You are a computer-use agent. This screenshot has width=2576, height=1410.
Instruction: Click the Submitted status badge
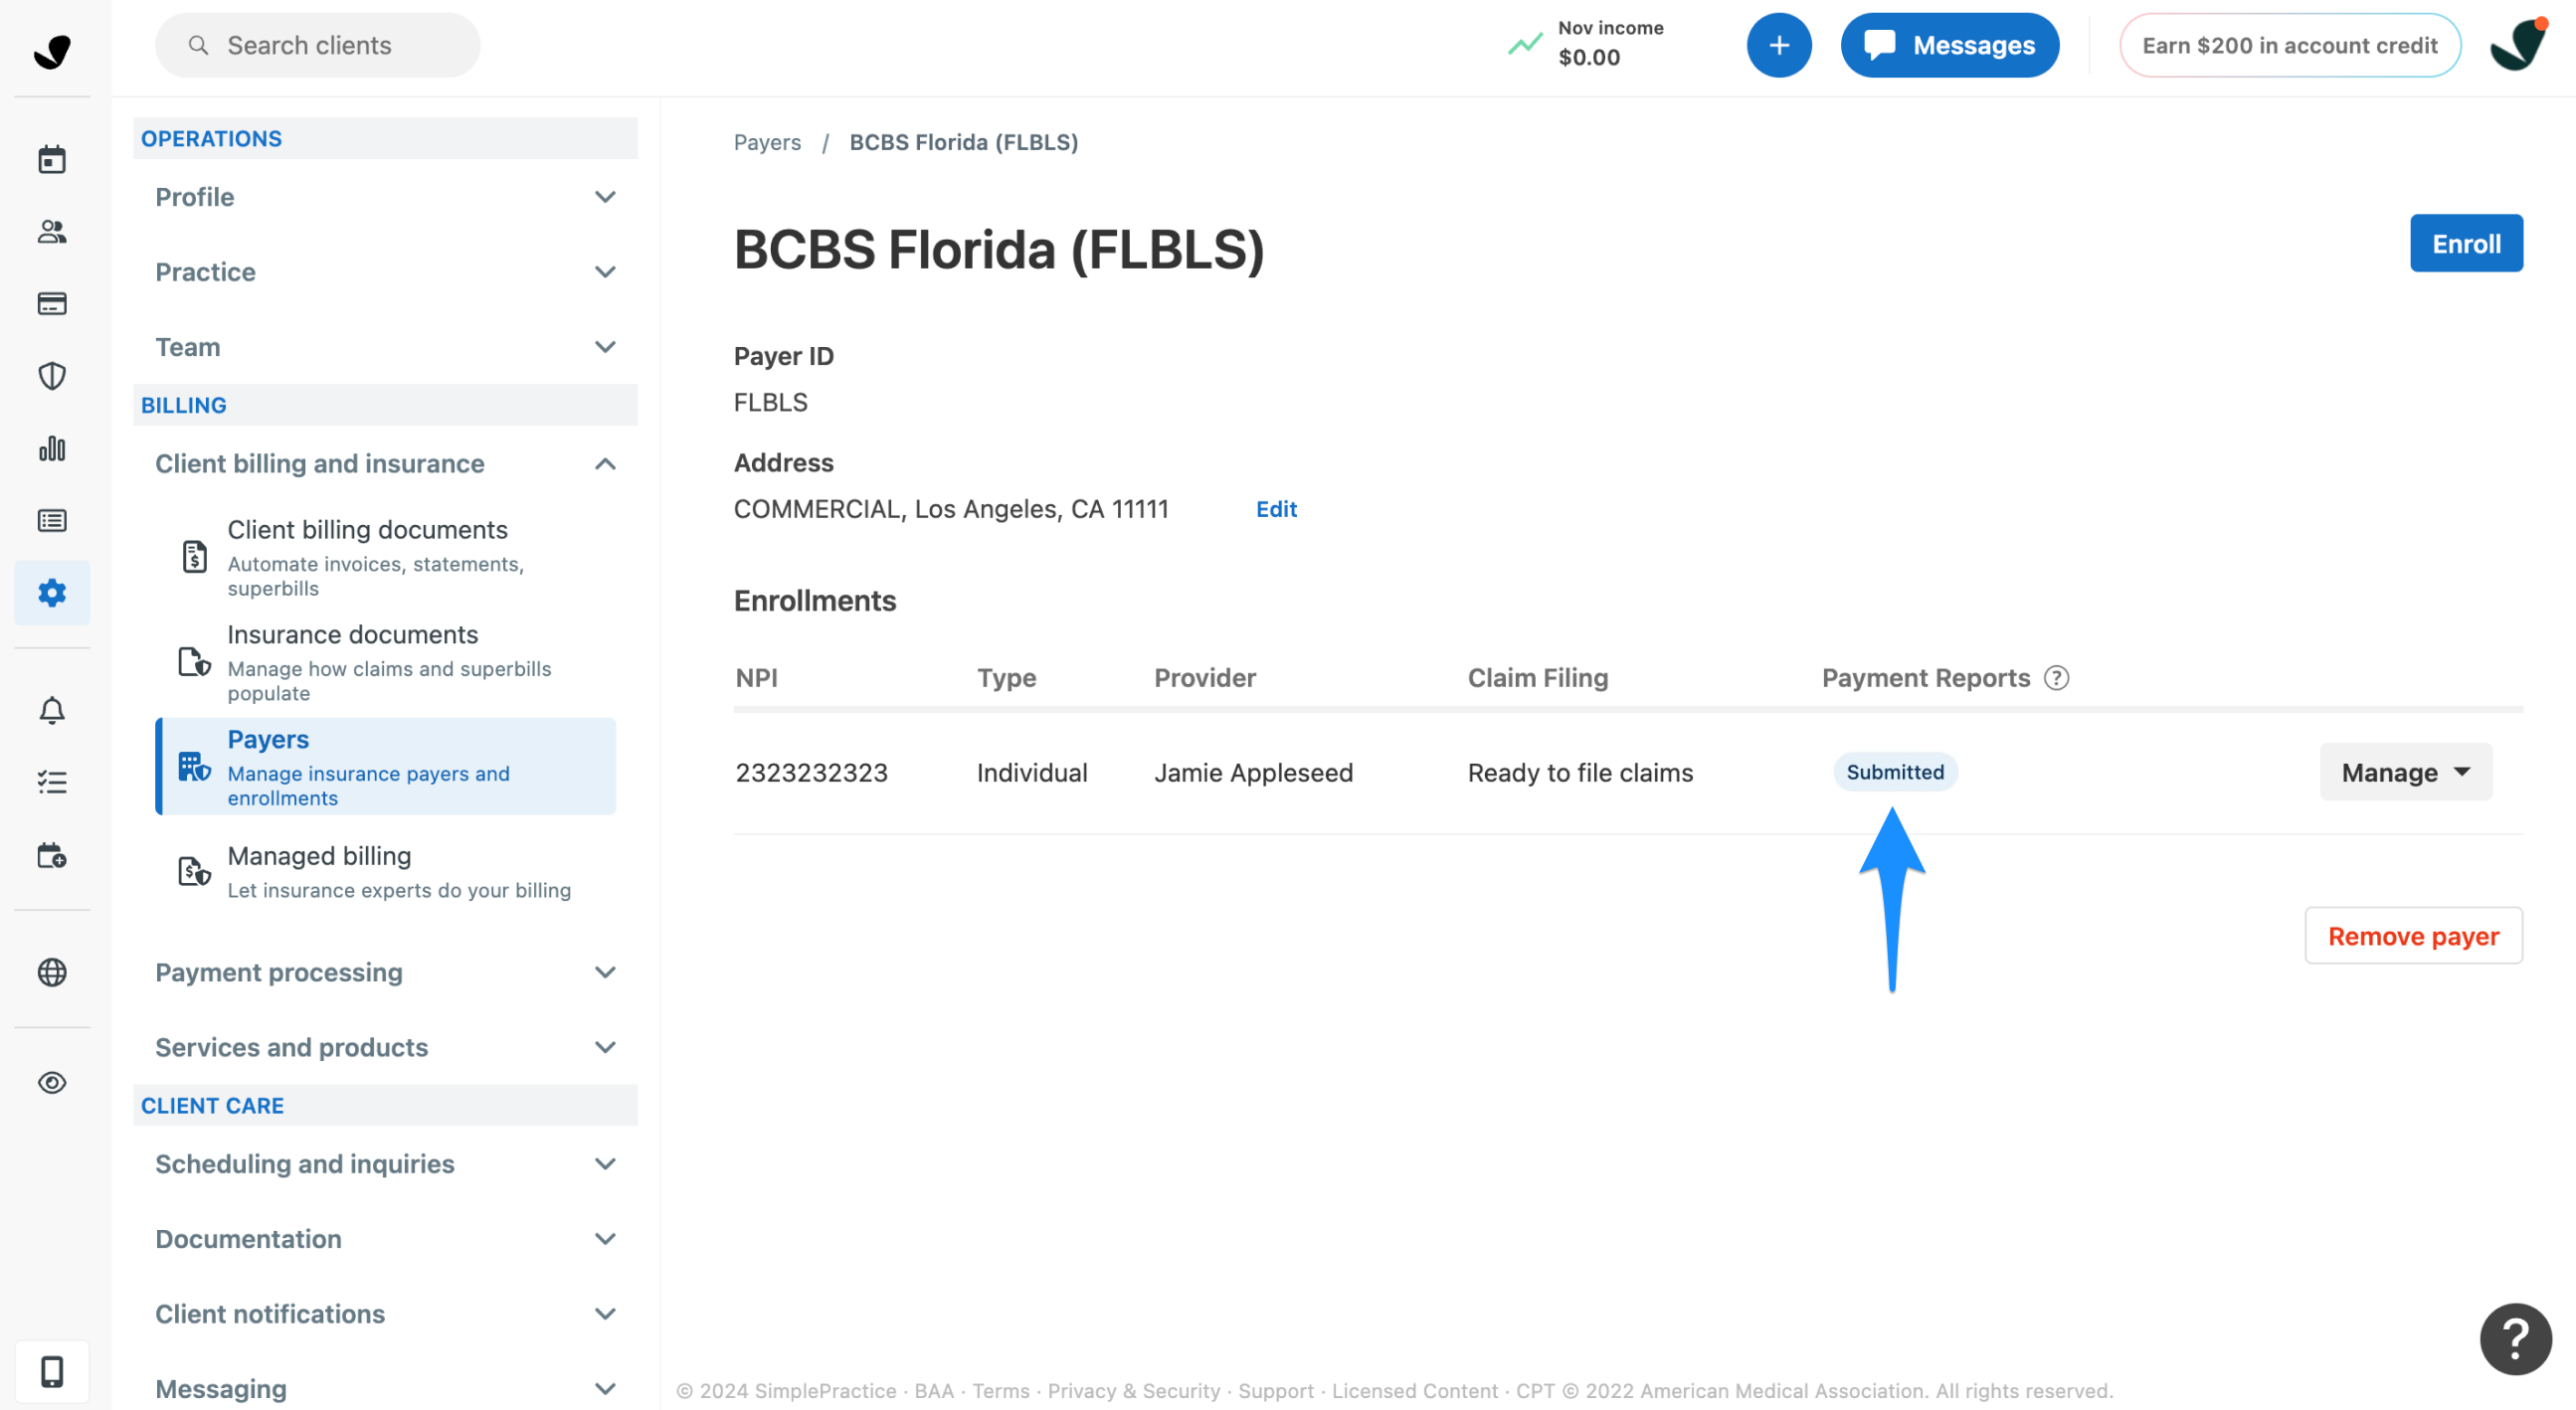click(x=1895, y=772)
